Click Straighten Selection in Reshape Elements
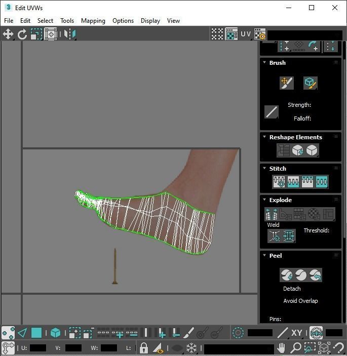 pos(283,150)
